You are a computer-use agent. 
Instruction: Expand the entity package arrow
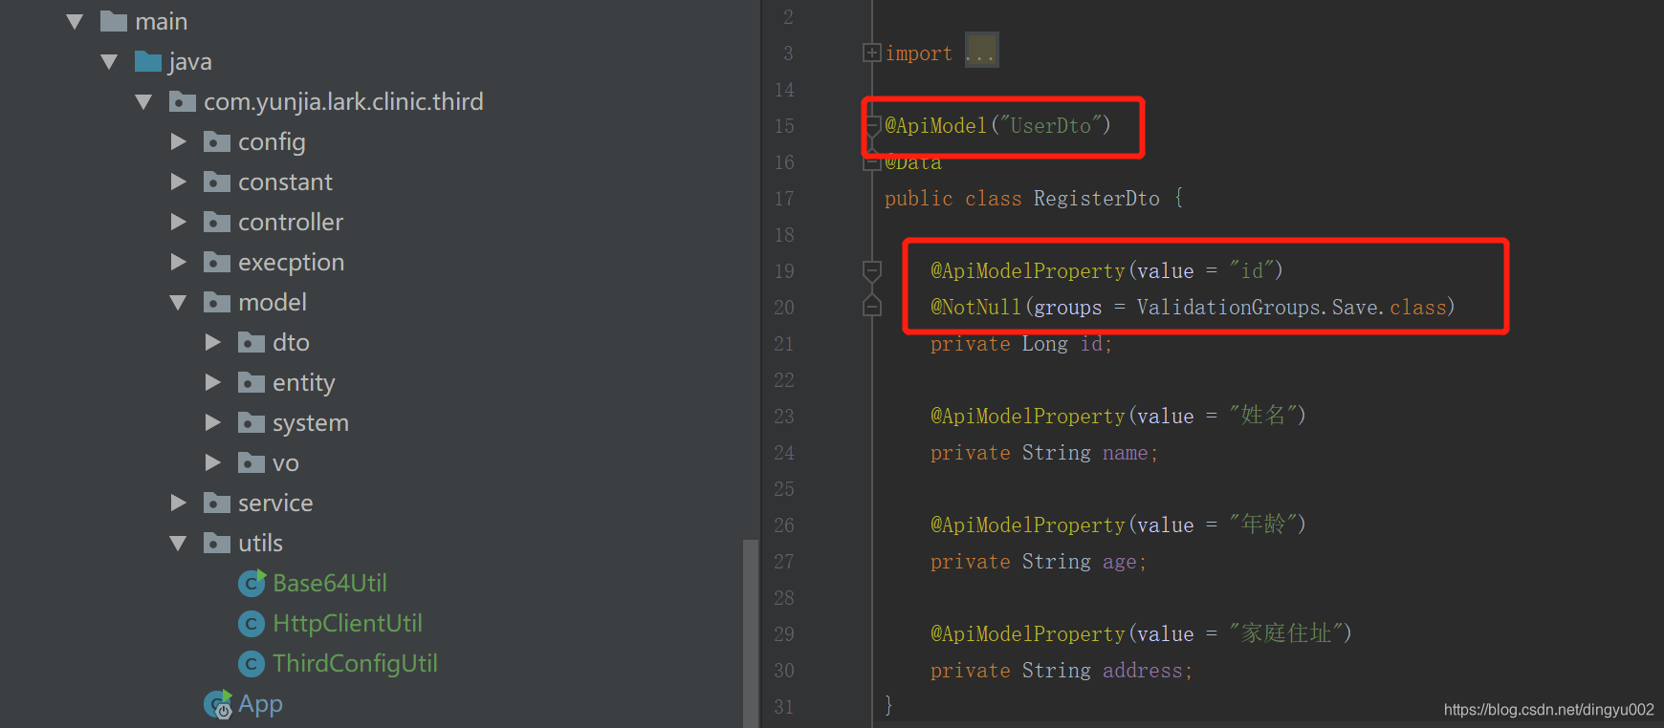[x=212, y=382]
